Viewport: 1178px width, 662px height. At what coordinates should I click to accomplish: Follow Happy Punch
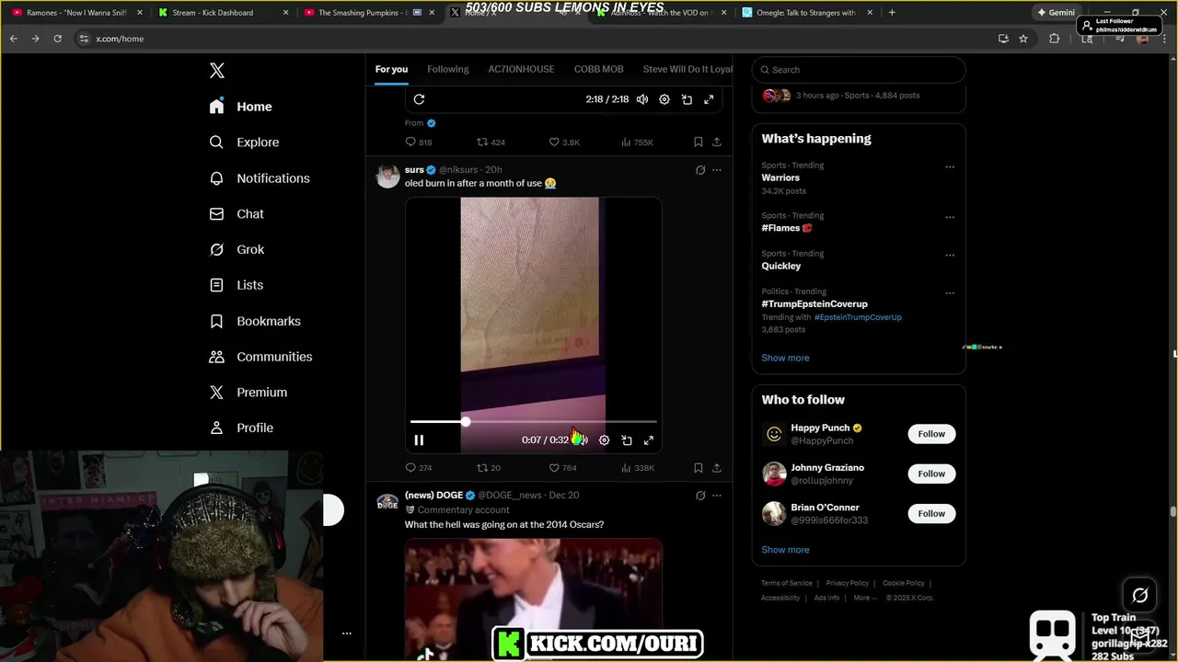(931, 434)
